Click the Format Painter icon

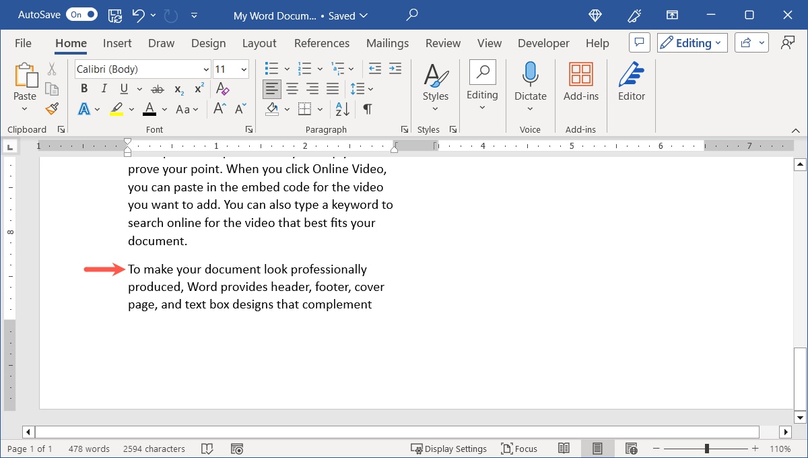pos(52,109)
